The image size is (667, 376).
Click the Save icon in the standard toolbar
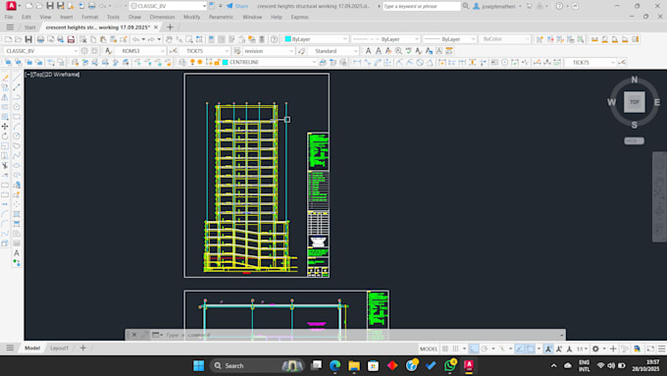click(x=28, y=39)
